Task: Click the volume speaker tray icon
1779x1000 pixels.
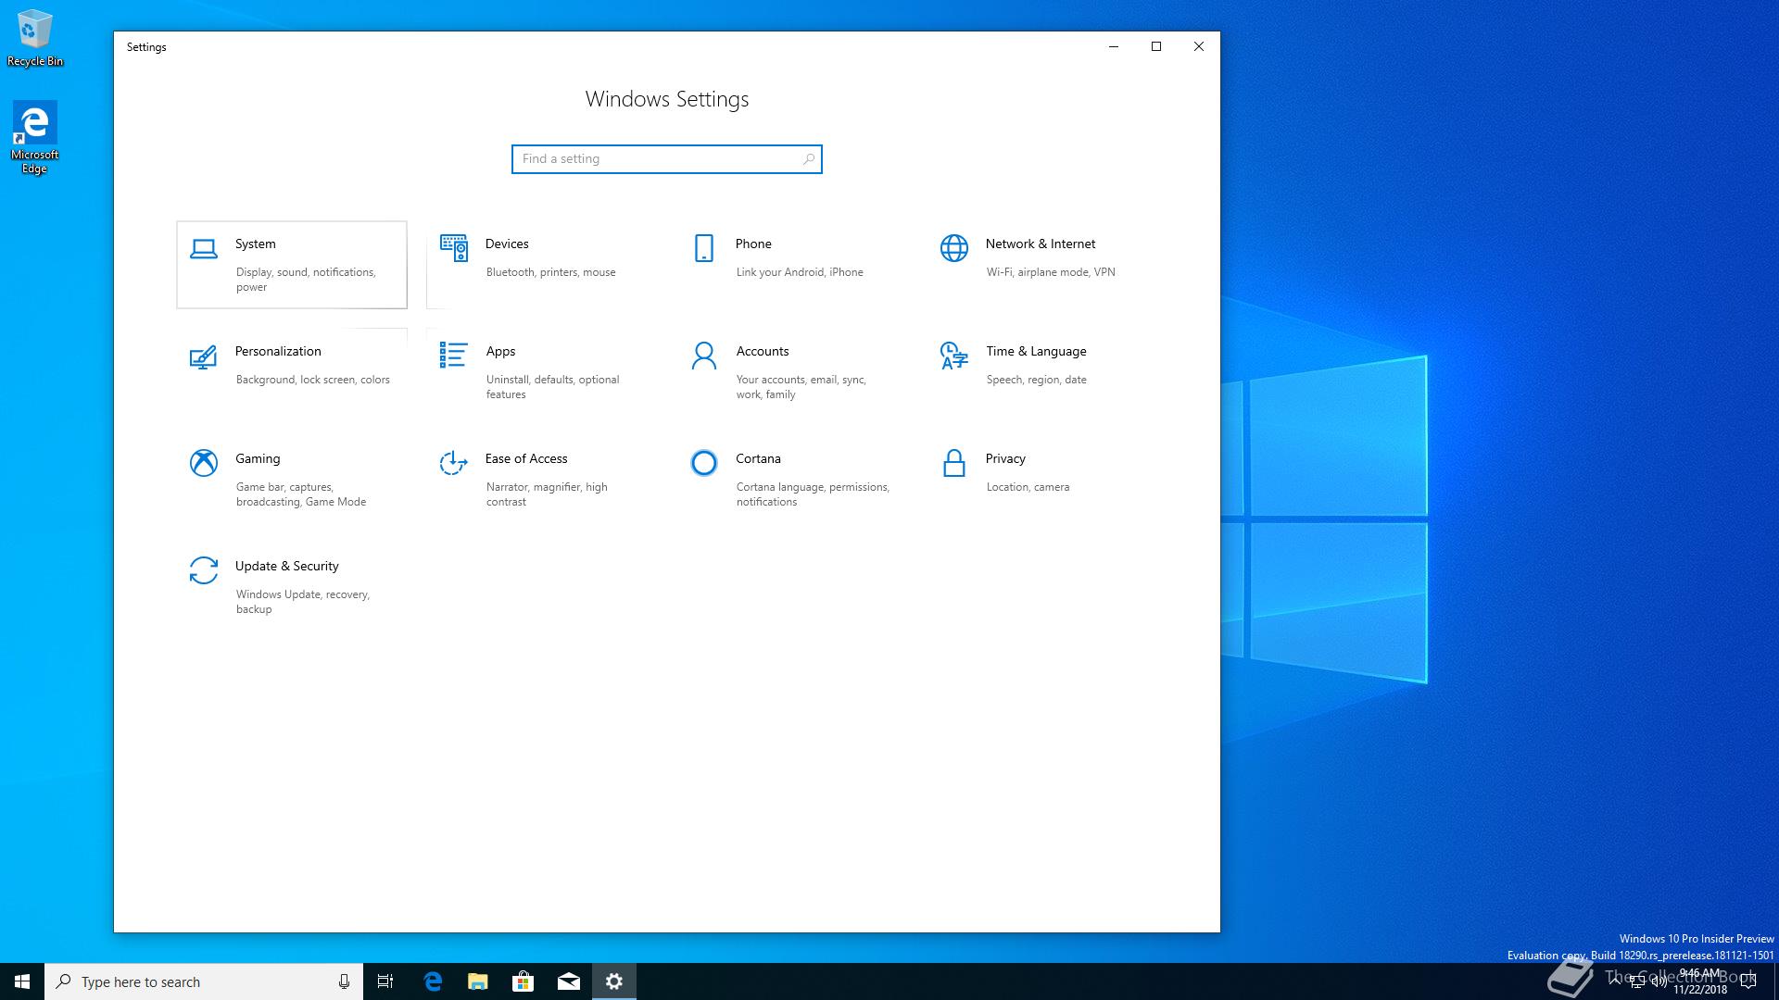Action: 1659,981
